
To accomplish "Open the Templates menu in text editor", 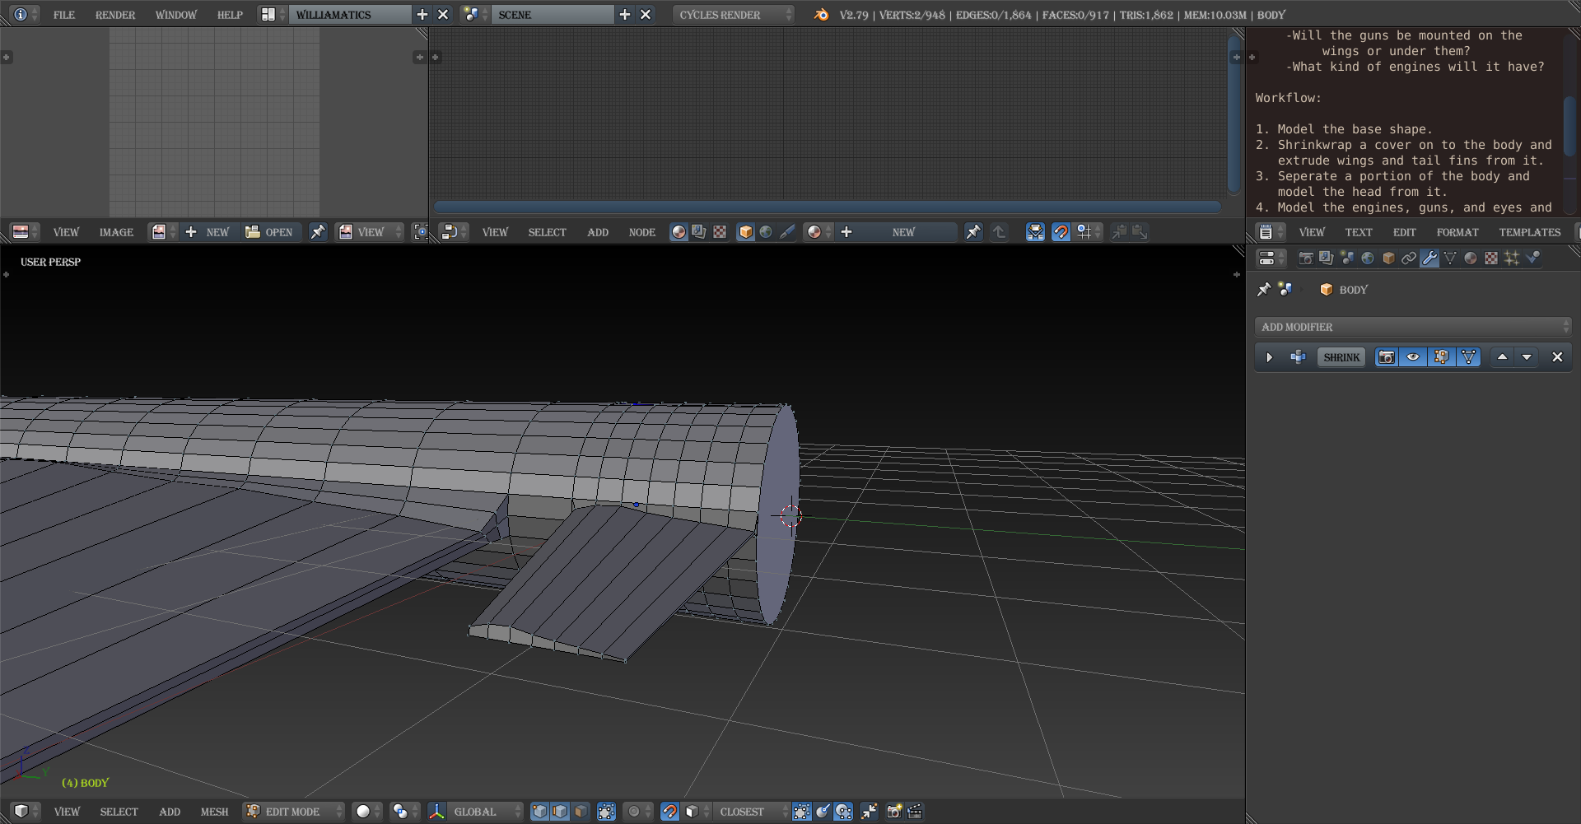I will coord(1529,232).
